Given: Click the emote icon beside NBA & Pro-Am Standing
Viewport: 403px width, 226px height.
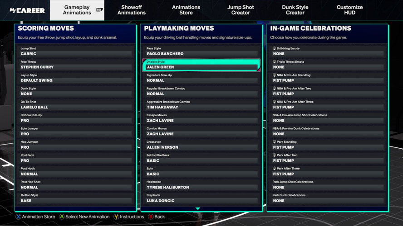Looking at the screenshot, I should point(274,75).
